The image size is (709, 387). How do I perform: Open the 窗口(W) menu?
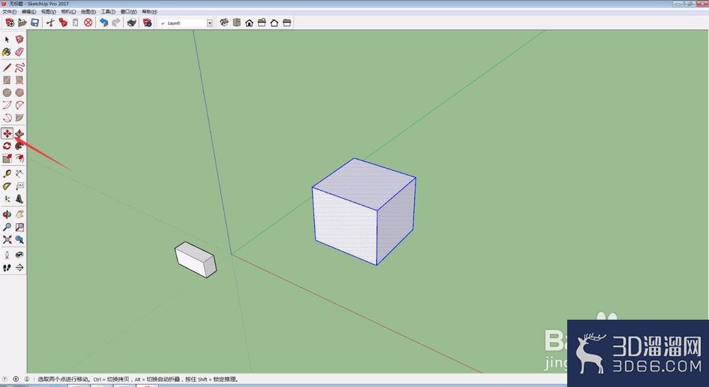[128, 12]
